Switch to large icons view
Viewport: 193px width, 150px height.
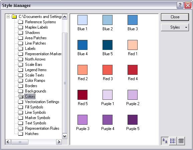(x=165, y=141)
